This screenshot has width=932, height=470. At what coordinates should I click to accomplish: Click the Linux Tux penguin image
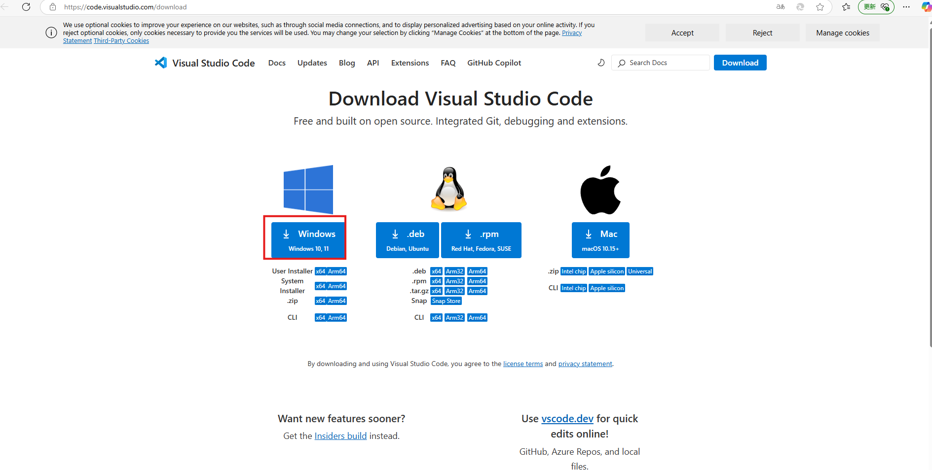448,189
